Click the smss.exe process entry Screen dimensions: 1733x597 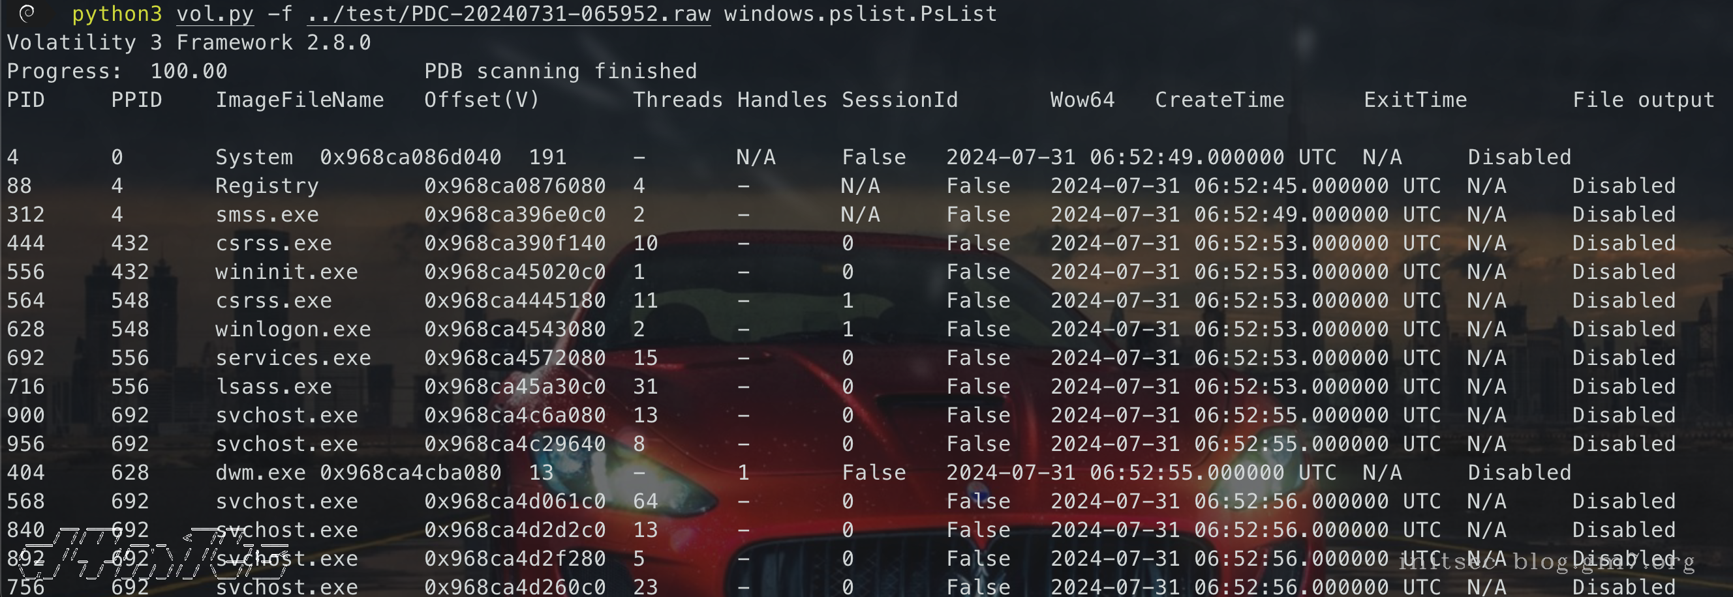tap(267, 215)
